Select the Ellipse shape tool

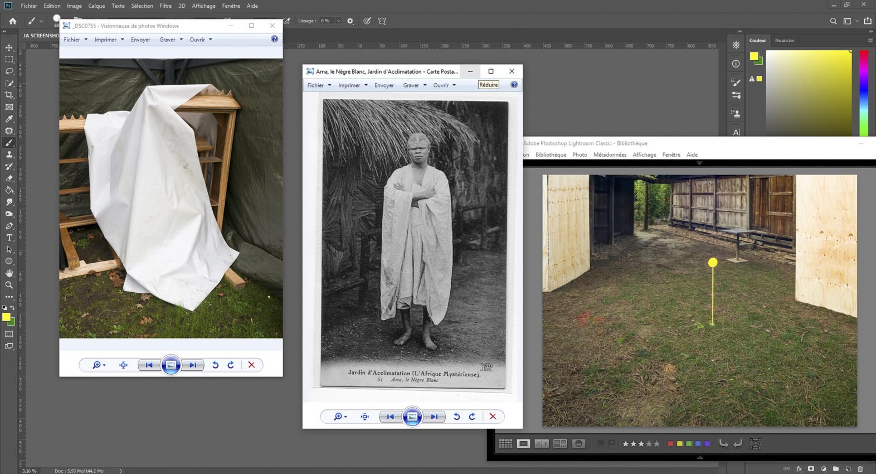(9, 261)
